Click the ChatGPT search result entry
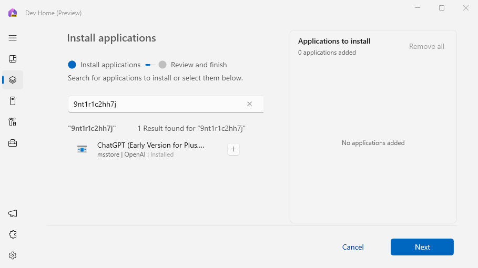This screenshot has width=478, height=268. pos(150,149)
